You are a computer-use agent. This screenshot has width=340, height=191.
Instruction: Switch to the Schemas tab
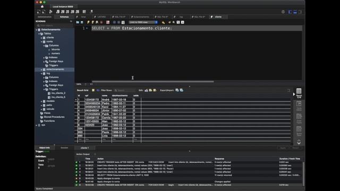(64, 17)
